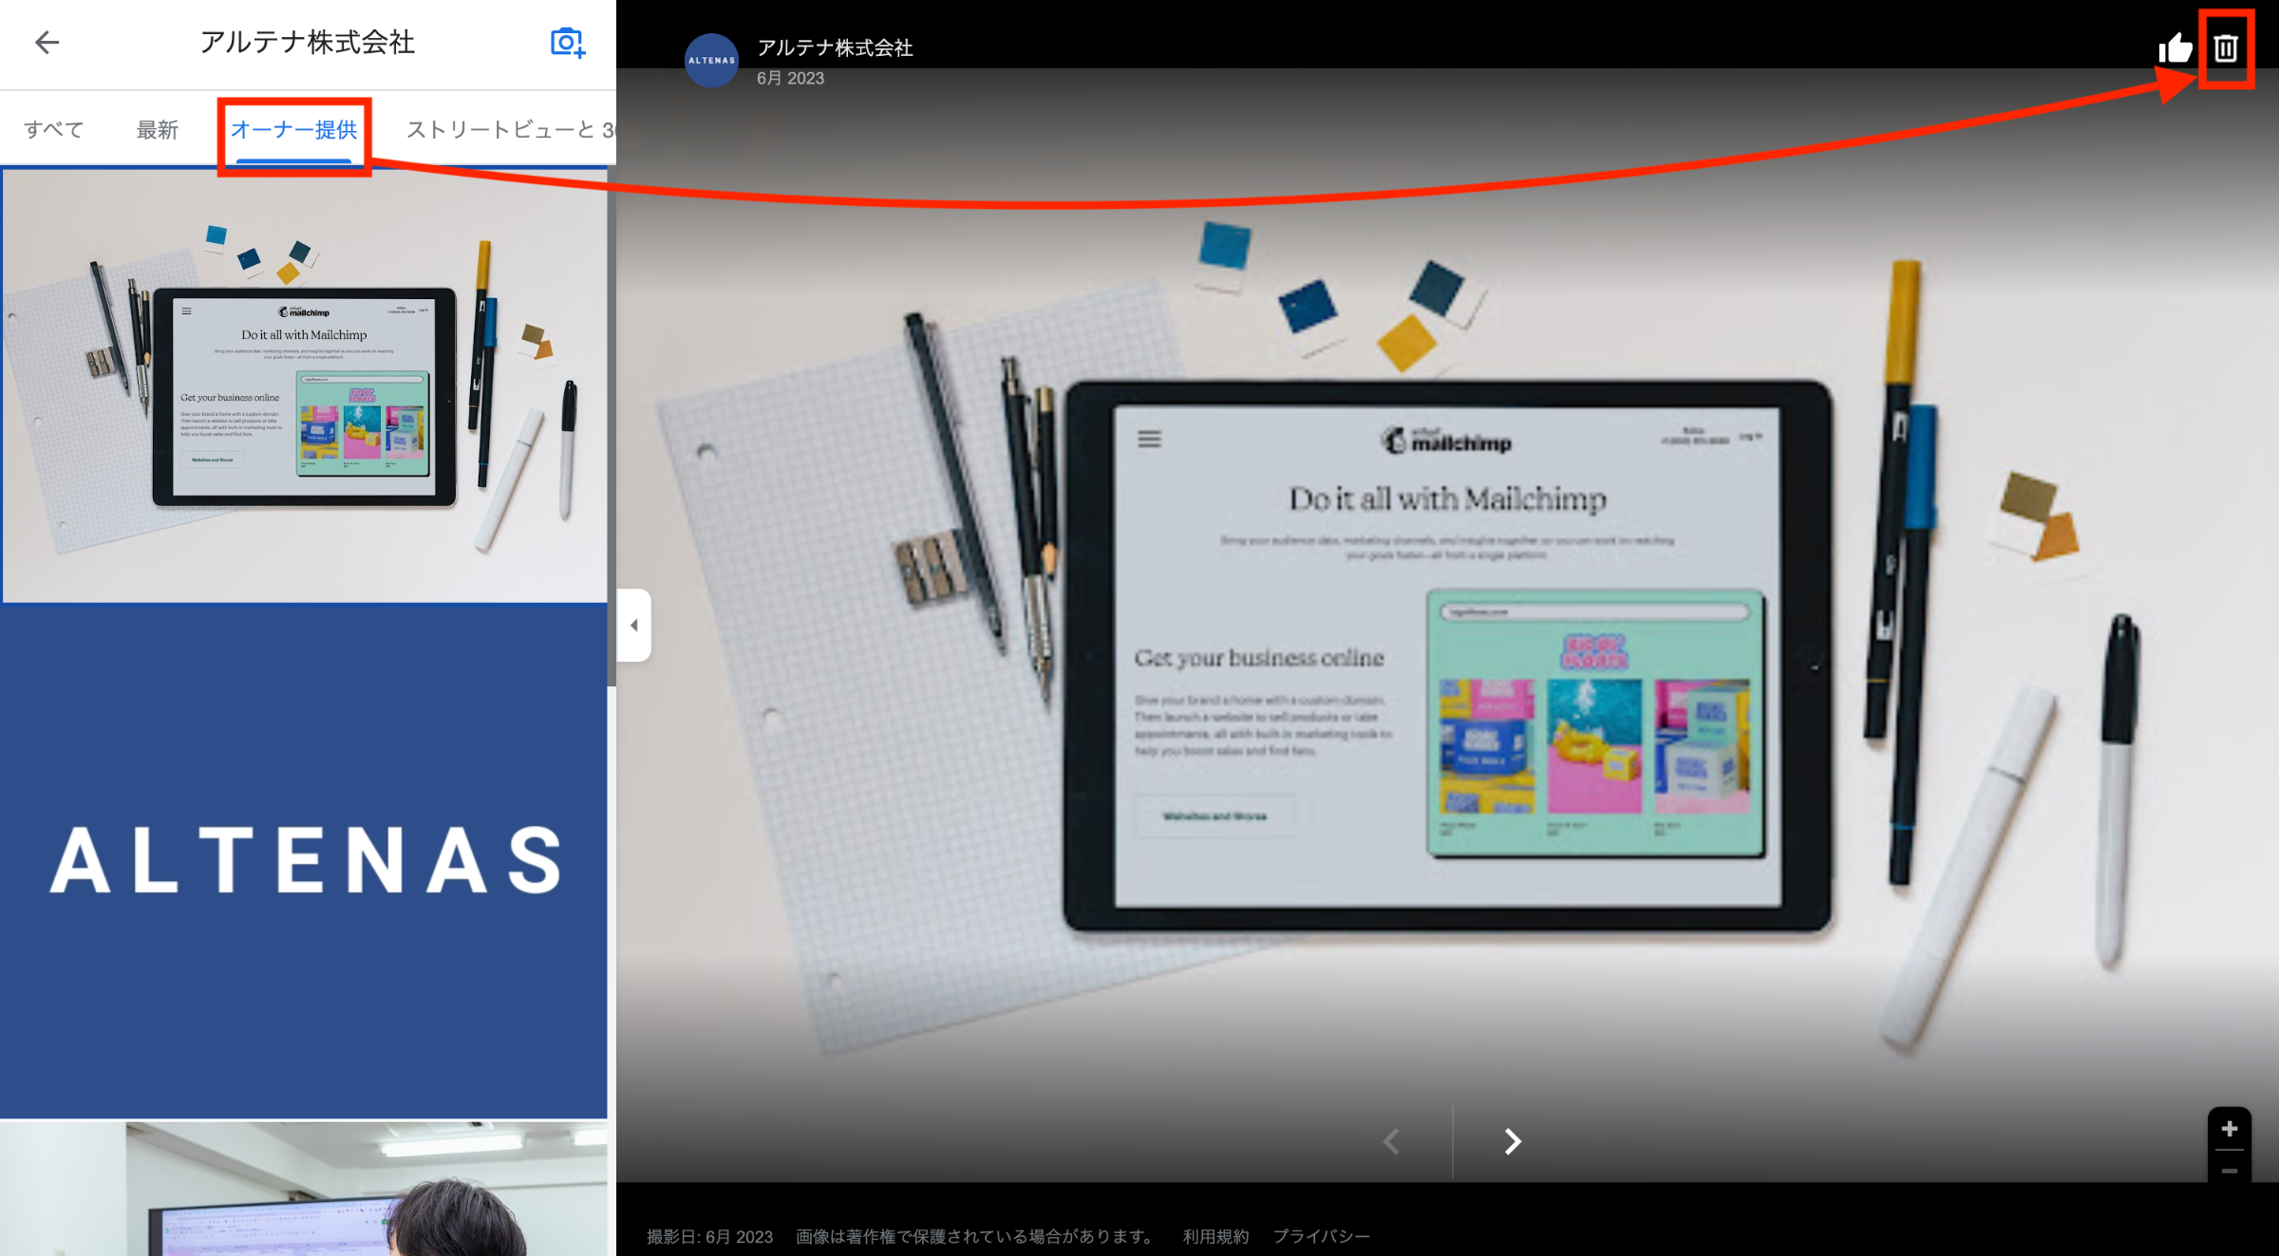Open the office monitor photo thumbnail

click(x=304, y=1189)
